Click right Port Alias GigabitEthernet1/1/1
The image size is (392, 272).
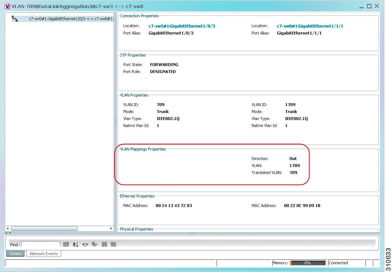tap(299, 33)
